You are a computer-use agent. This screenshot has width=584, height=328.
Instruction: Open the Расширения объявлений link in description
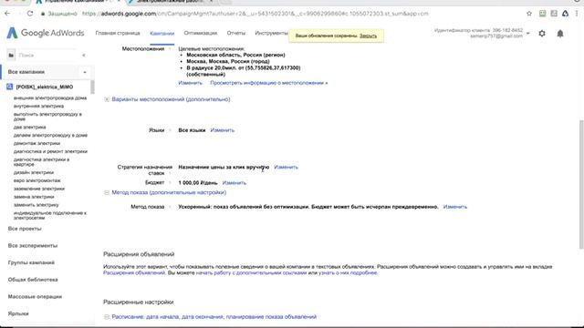(x=134, y=273)
